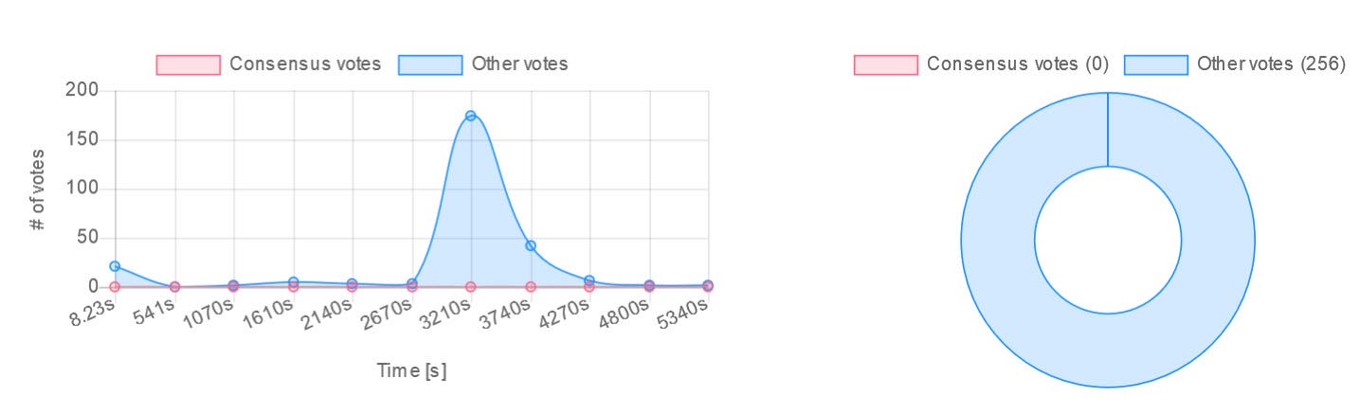Click blue Other votes swatch above line chart
1360x415 pixels.
(x=430, y=64)
